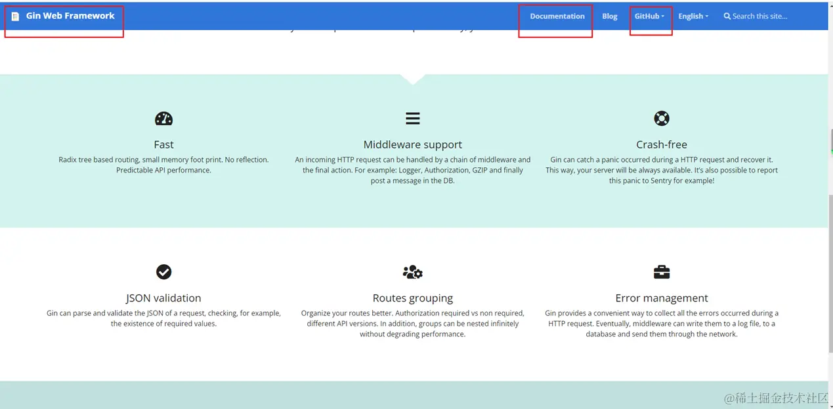This screenshot has height=409, width=833.
Task: Click the Error management briefcase icon
Action: [x=662, y=272]
